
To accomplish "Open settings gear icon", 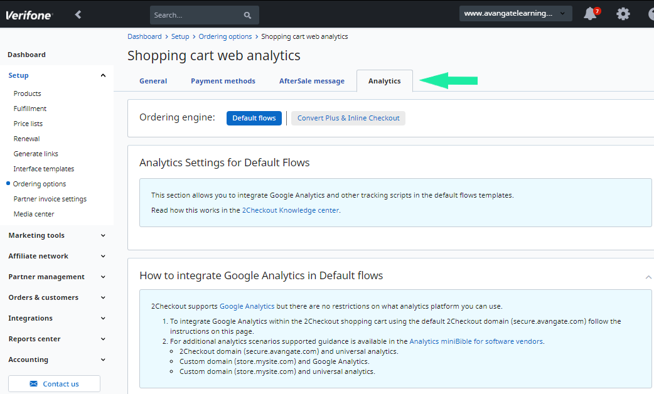I will (623, 14).
